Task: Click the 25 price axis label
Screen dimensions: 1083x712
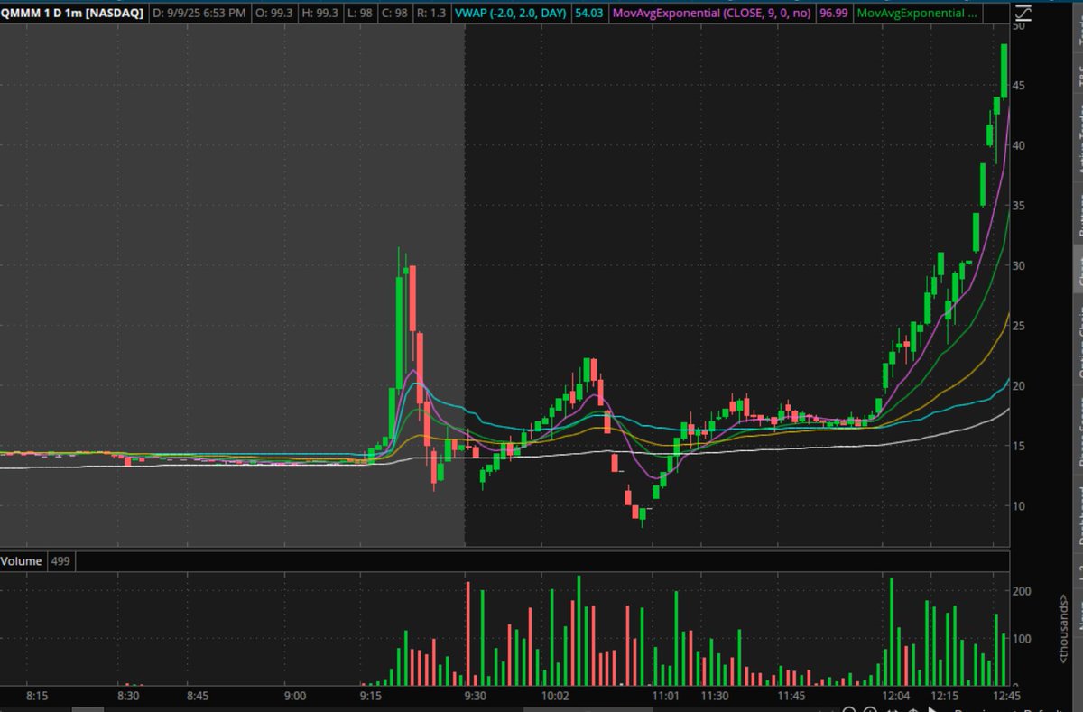Action: (x=1017, y=326)
